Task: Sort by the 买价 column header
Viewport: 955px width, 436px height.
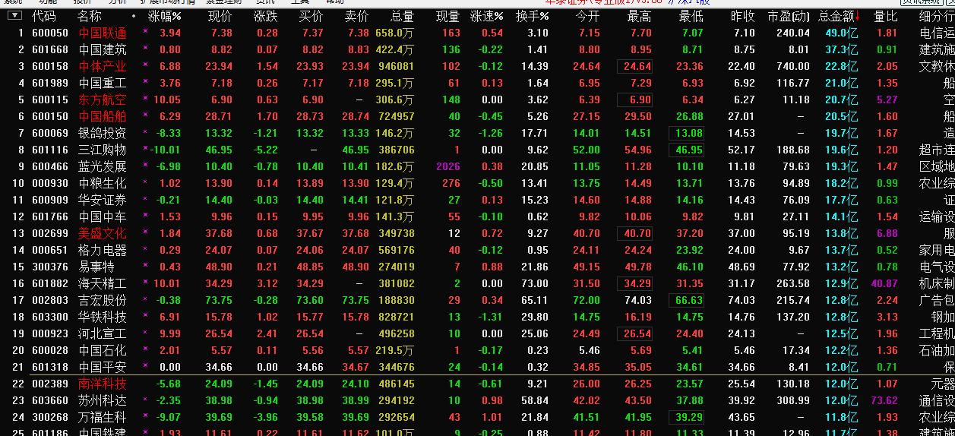Action: coord(311,16)
